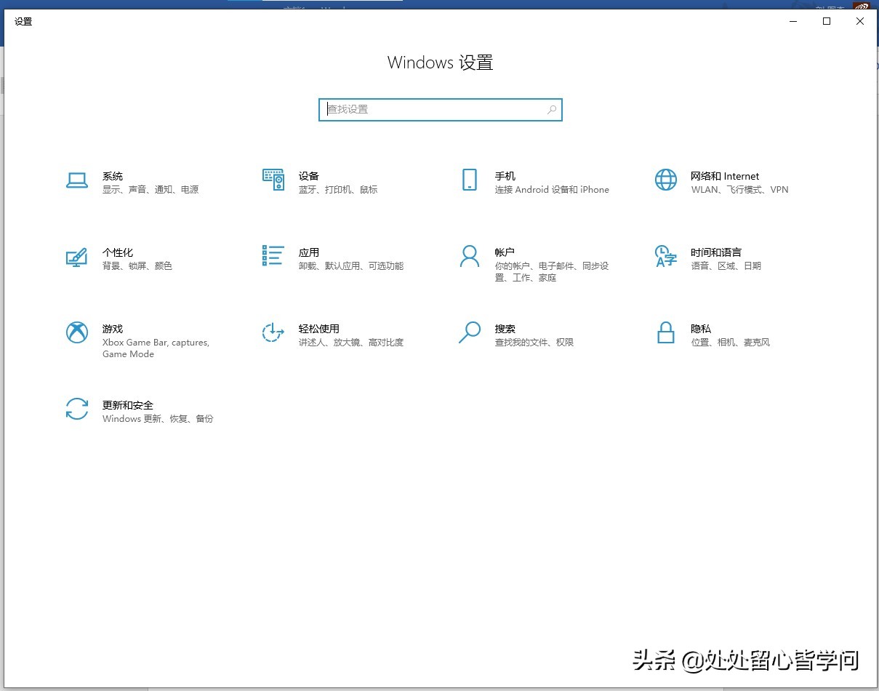Open backup via 'Windows 更新、恢复、备份' text
879x691 pixels.
coord(157,418)
